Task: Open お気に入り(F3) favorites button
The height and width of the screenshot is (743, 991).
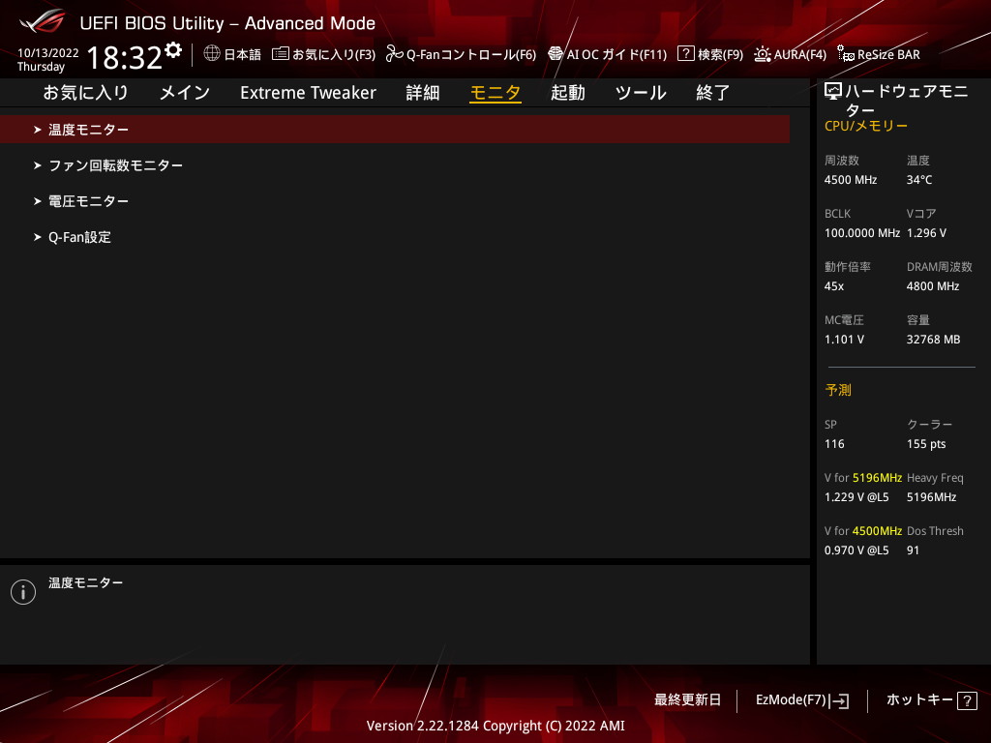Action: (x=323, y=54)
